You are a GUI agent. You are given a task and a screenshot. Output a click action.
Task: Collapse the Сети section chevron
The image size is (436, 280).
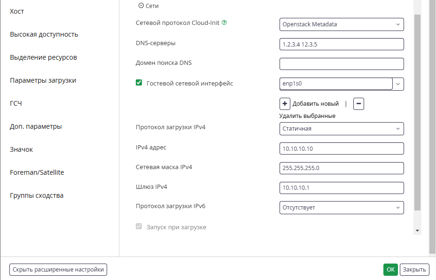pyautogui.click(x=141, y=6)
